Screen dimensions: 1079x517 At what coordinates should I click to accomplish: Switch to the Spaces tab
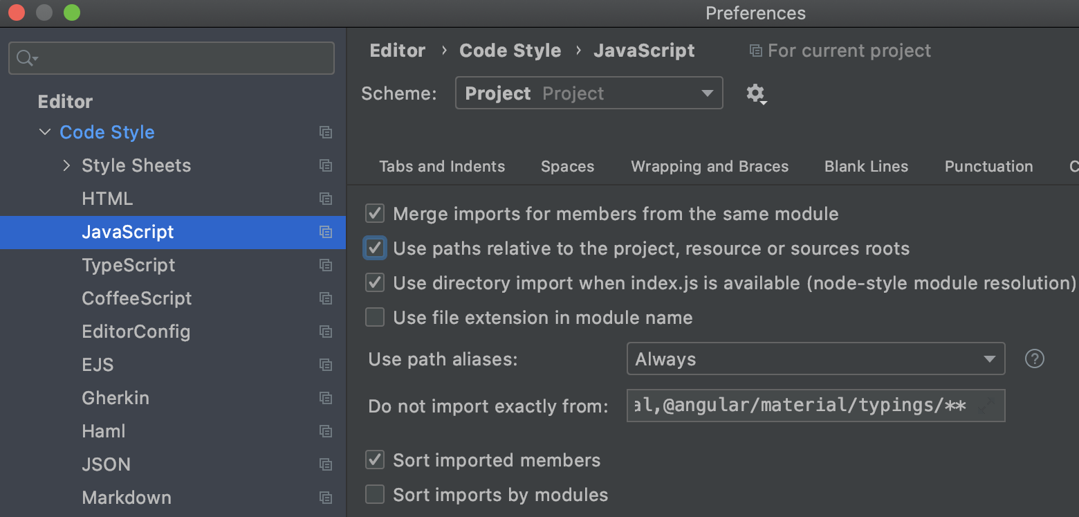point(567,166)
